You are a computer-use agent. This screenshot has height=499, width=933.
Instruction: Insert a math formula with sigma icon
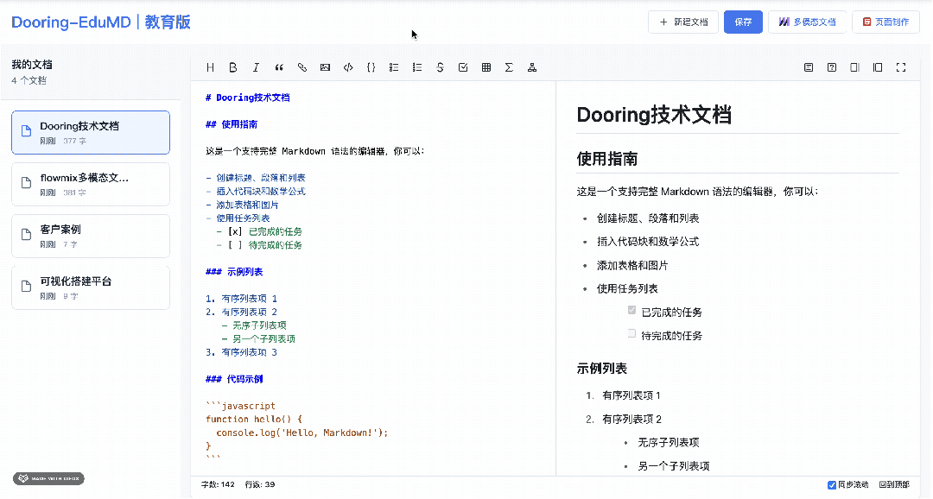[510, 68]
